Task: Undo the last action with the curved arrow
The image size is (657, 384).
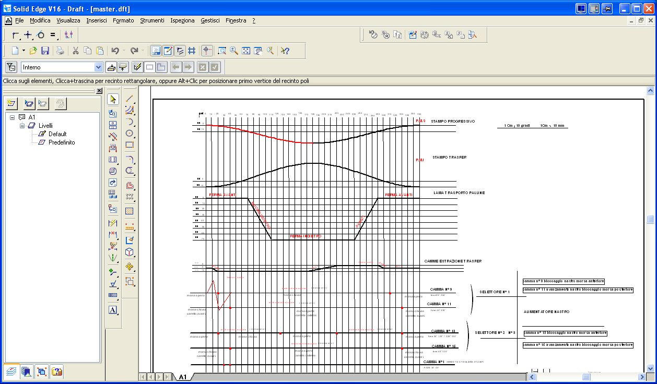Action: tap(115, 51)
